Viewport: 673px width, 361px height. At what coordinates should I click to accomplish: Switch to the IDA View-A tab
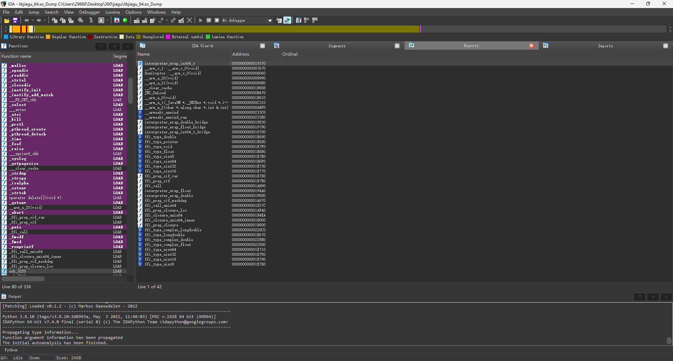202,46
